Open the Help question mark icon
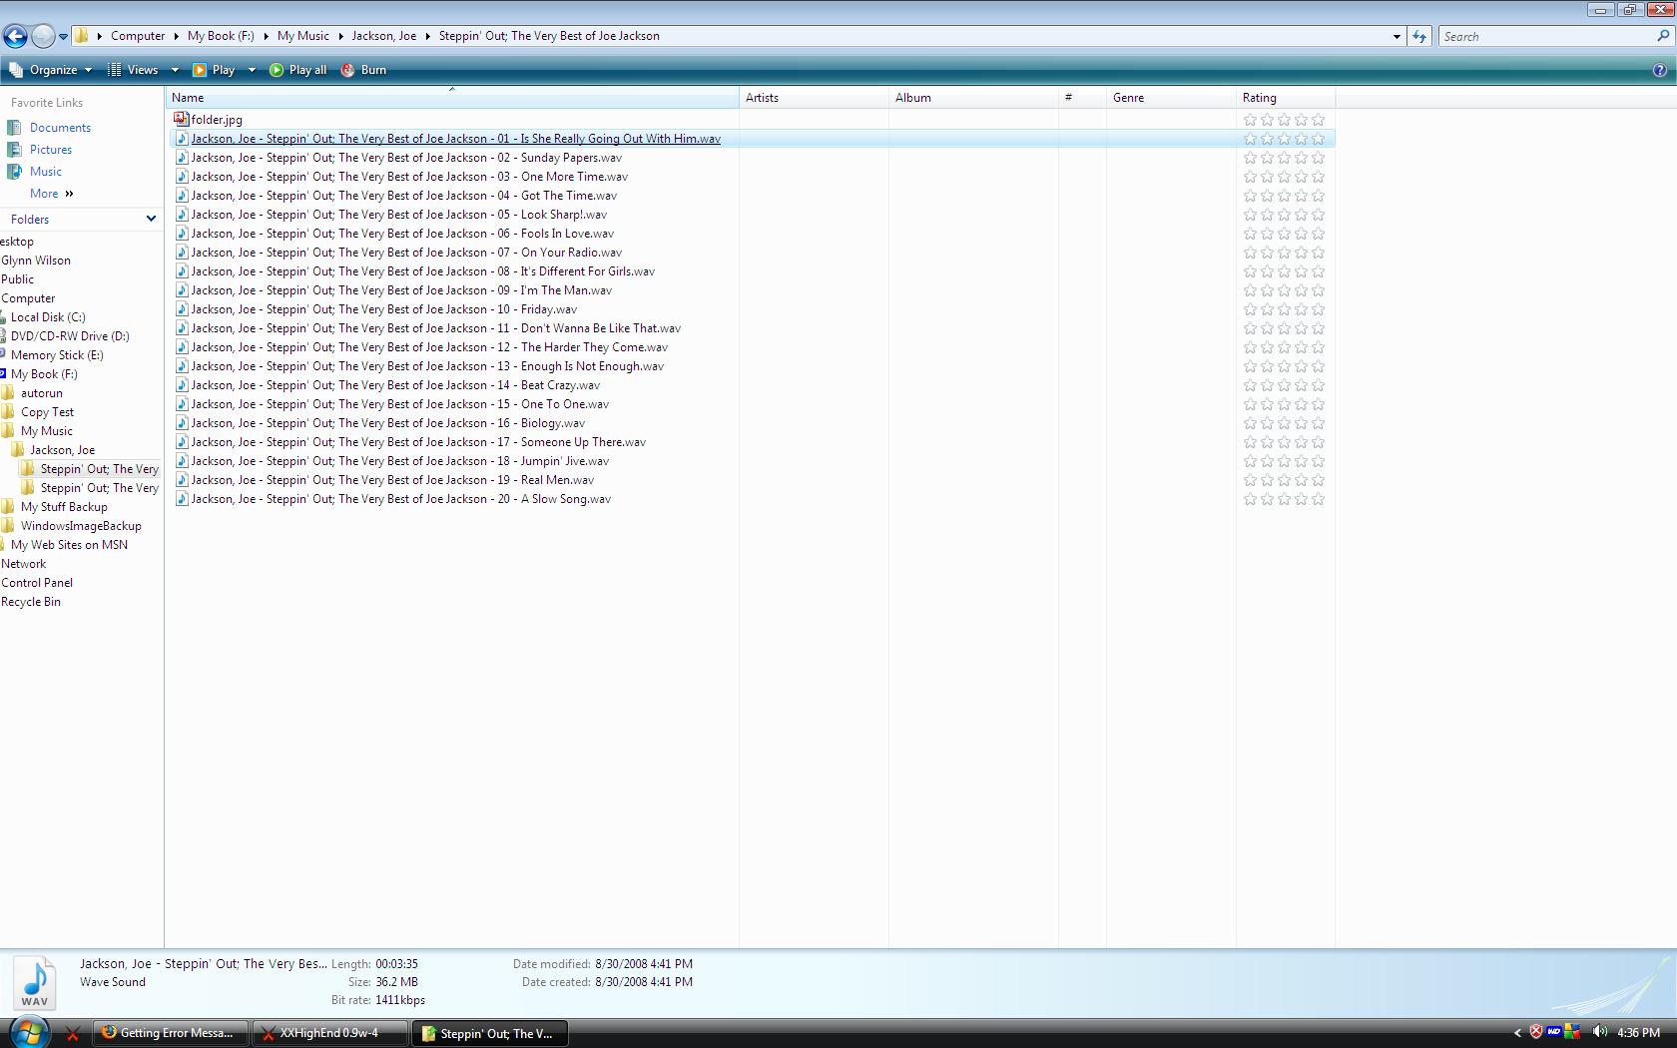1677x1048 pixels. tap(1660, 70)
